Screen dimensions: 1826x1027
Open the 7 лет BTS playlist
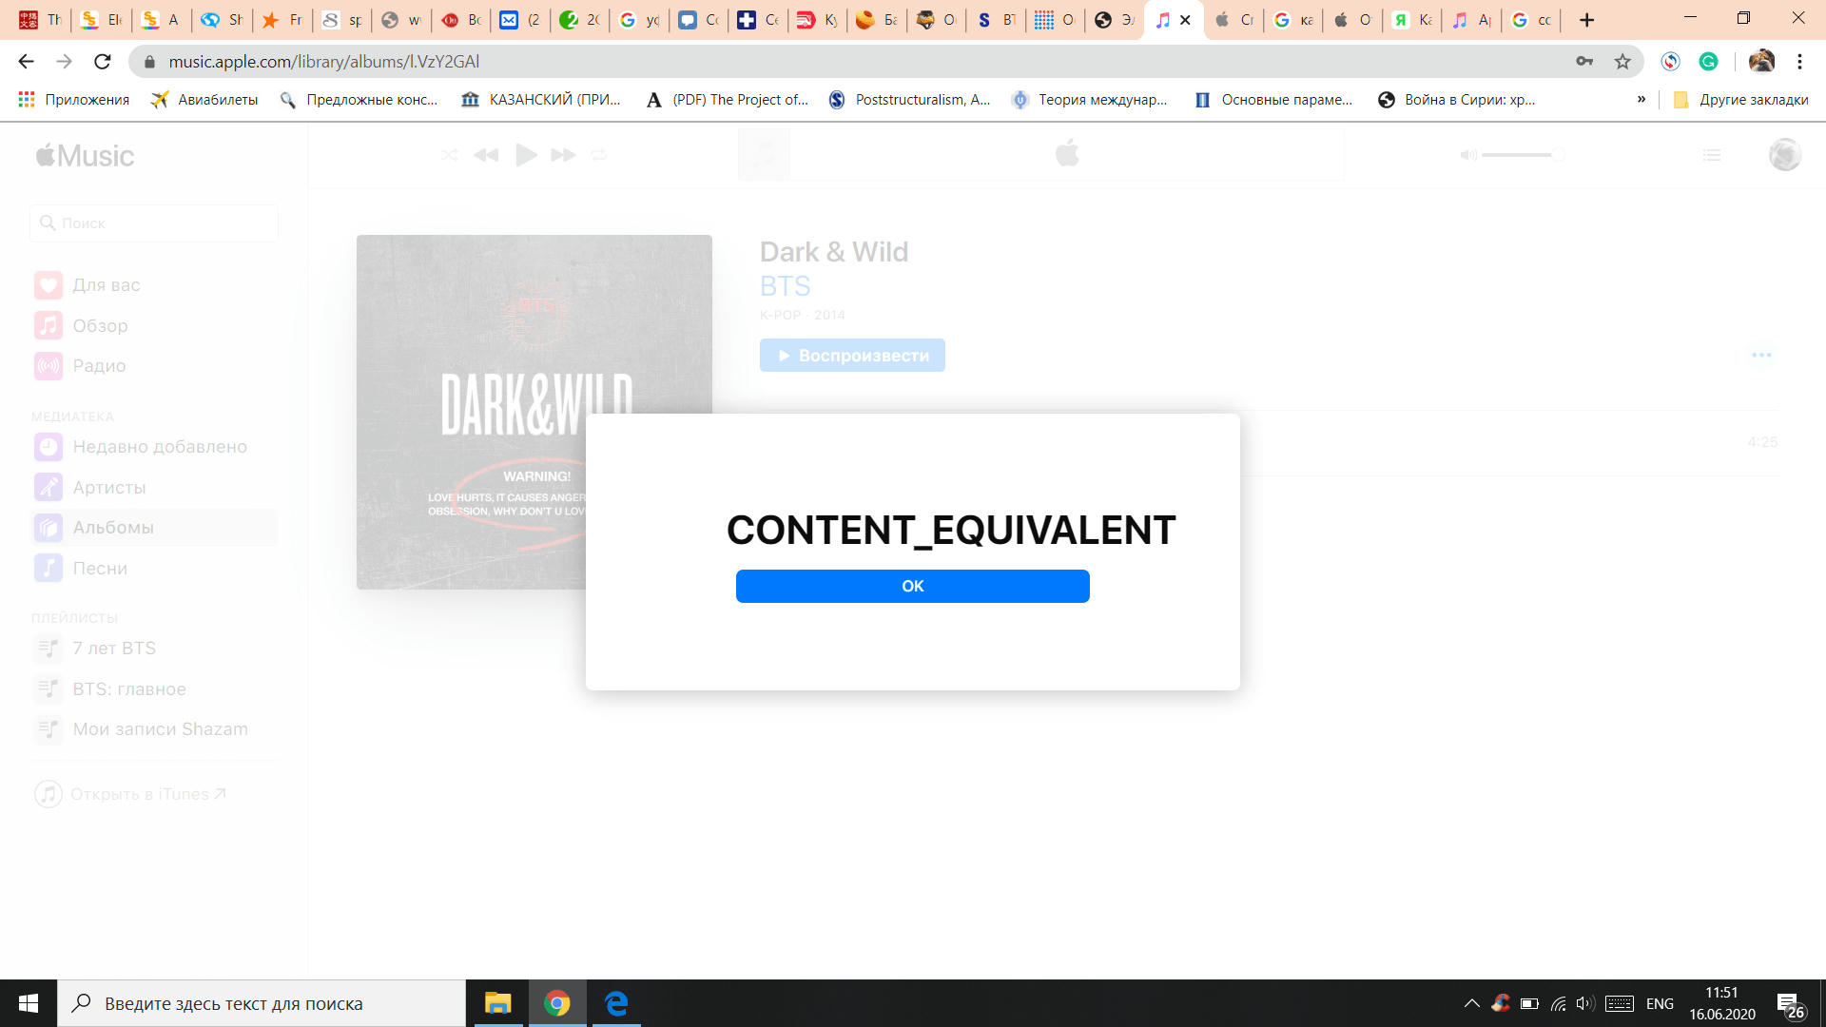(x=154, y=649)
